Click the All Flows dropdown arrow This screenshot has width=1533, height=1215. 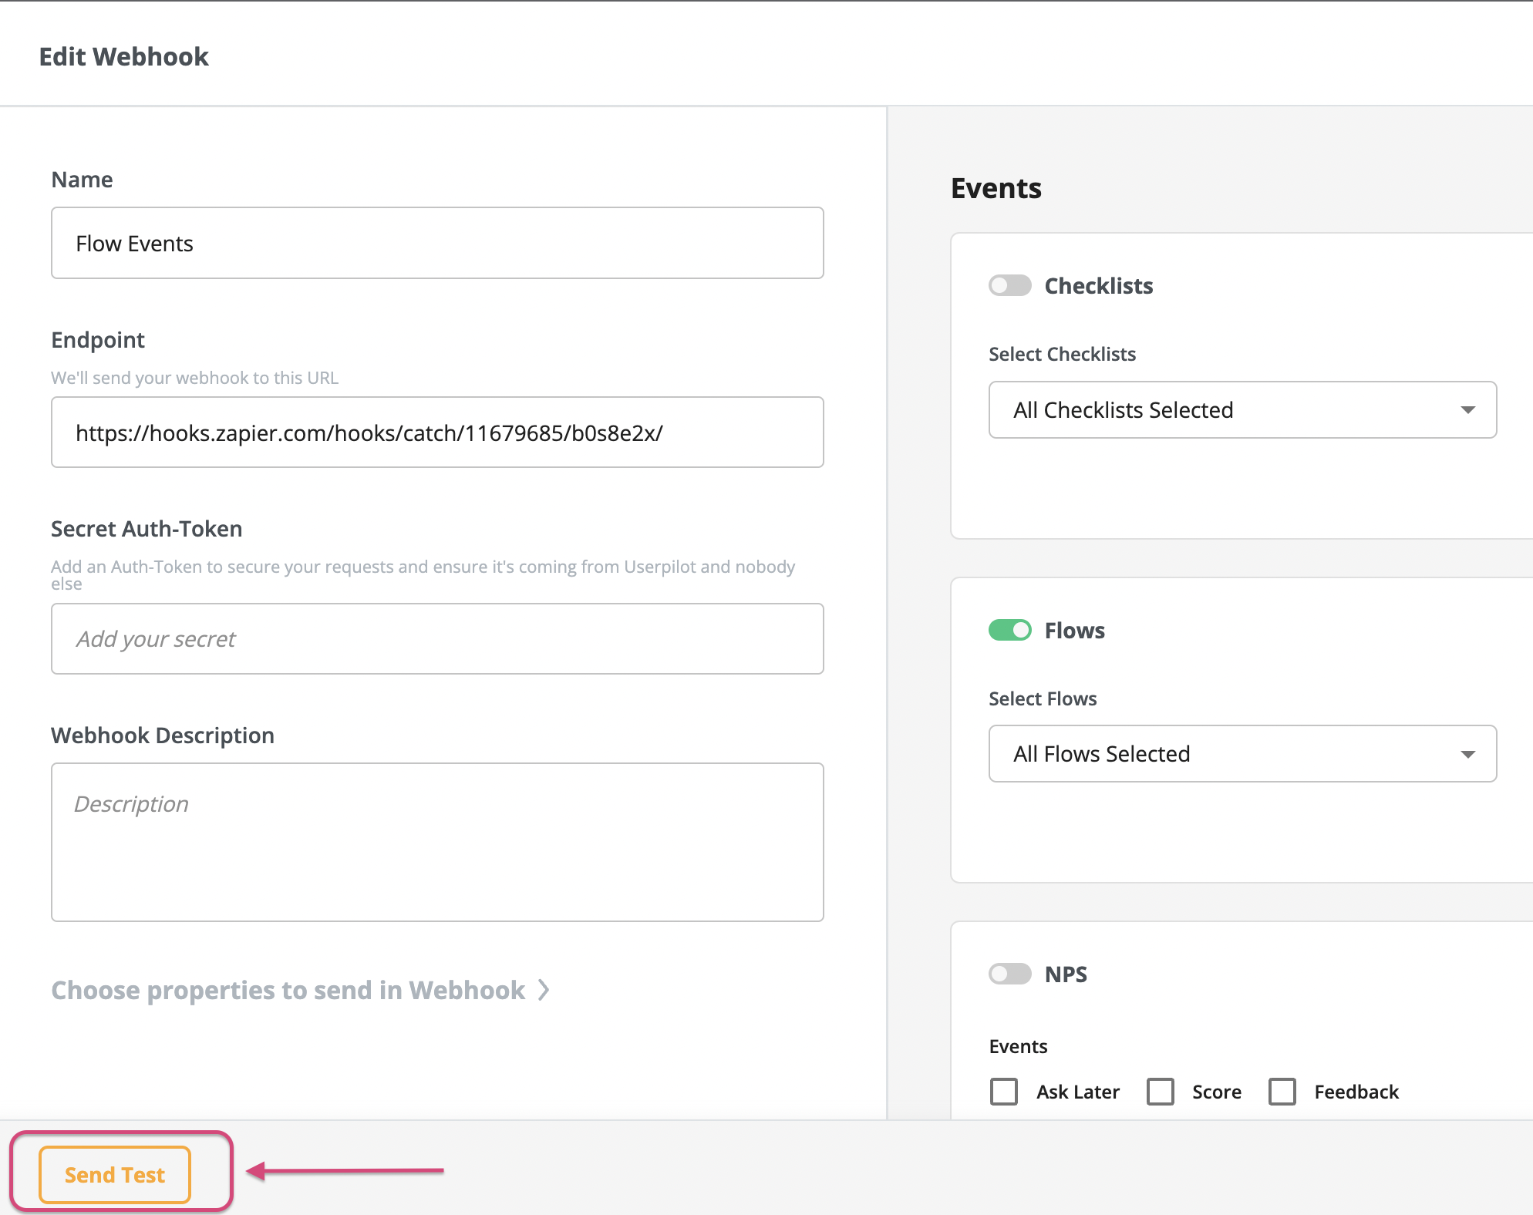(x=1467, y=754)
